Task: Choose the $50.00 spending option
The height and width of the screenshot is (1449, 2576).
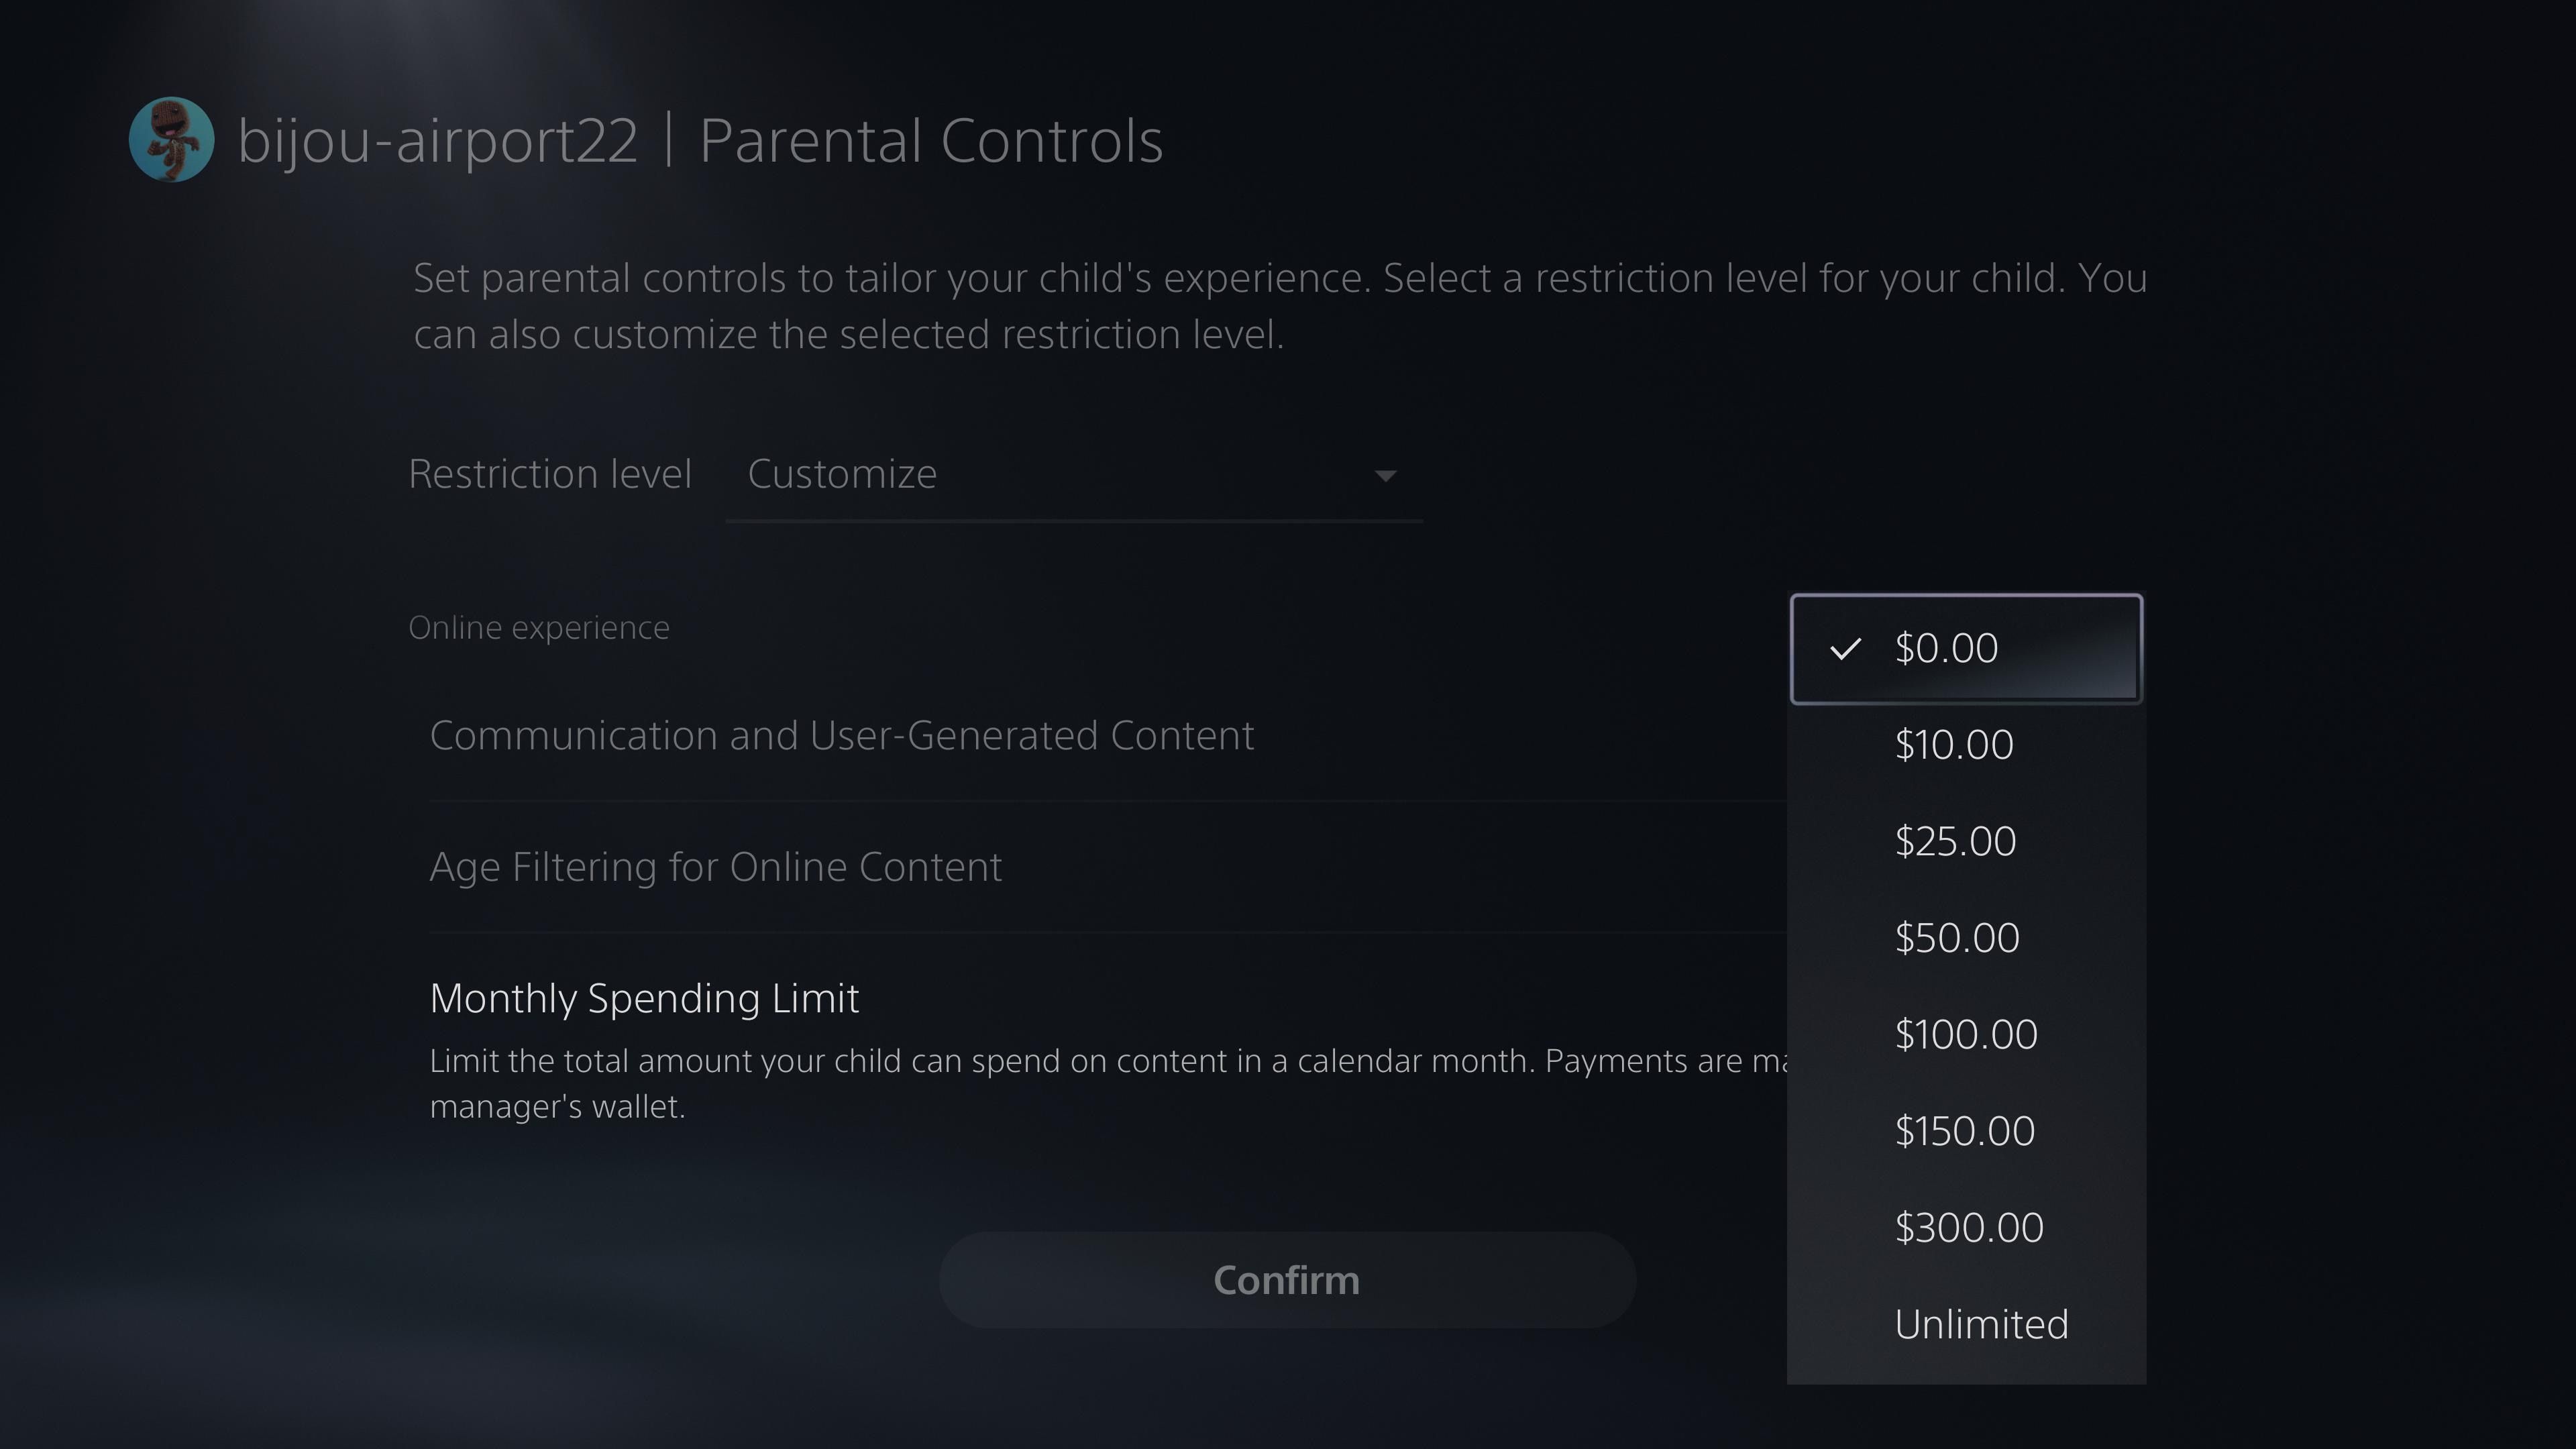Action: (x=1956, y=938)
